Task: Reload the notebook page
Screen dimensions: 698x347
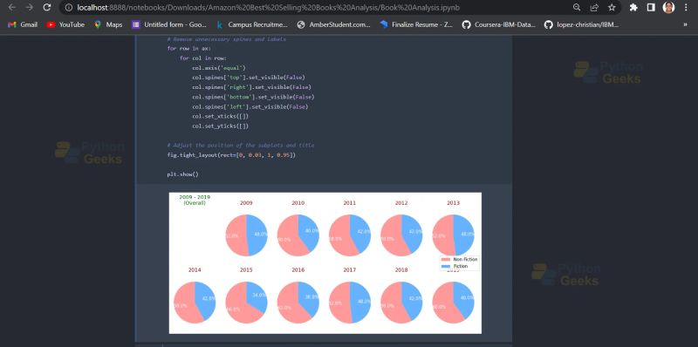Action: [47, 8]
